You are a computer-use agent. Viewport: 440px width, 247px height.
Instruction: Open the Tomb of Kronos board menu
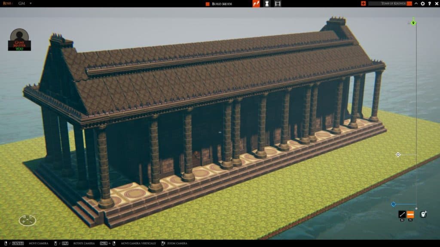click(409, 4)
